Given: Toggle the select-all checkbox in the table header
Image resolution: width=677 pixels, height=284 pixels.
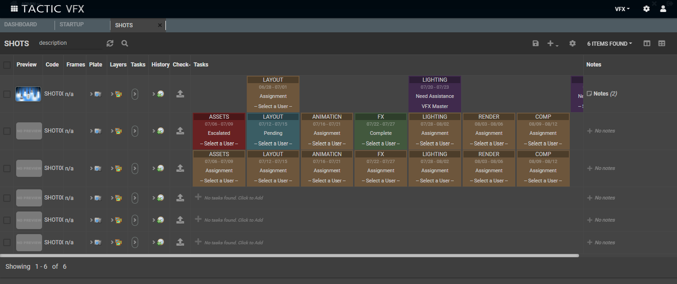Looking at the screenshot, I should click(7, 65).
